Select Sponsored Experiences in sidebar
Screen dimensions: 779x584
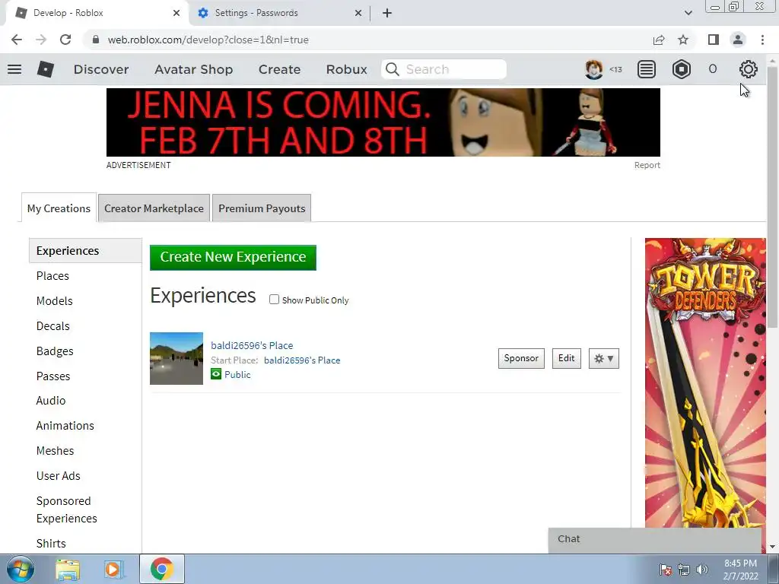pos(67,509)
